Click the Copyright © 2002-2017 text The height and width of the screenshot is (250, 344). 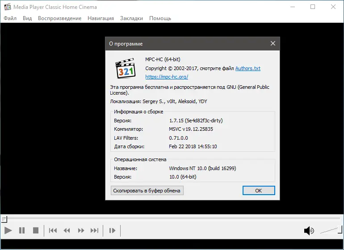(x=172, y=68)
